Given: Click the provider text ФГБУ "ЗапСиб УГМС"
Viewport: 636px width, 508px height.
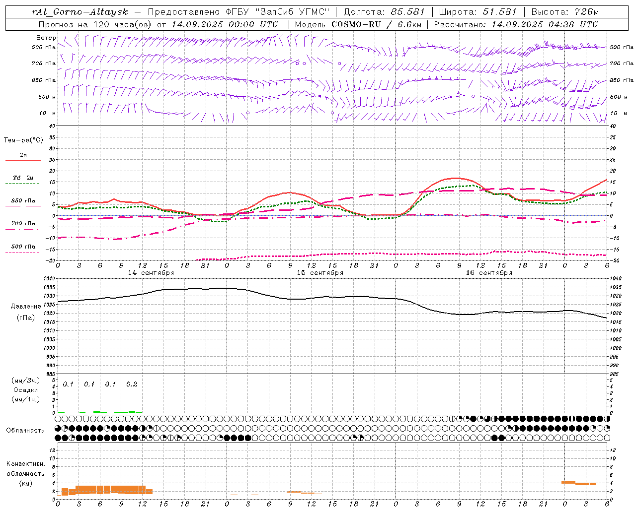Looking at the screenshot, I should tap(278, 12).
